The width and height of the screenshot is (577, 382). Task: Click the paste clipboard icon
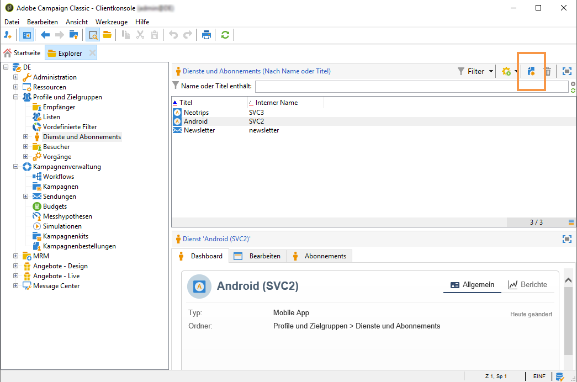coord(155,35)
